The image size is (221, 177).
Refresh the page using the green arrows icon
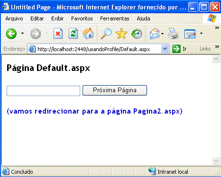73,34
